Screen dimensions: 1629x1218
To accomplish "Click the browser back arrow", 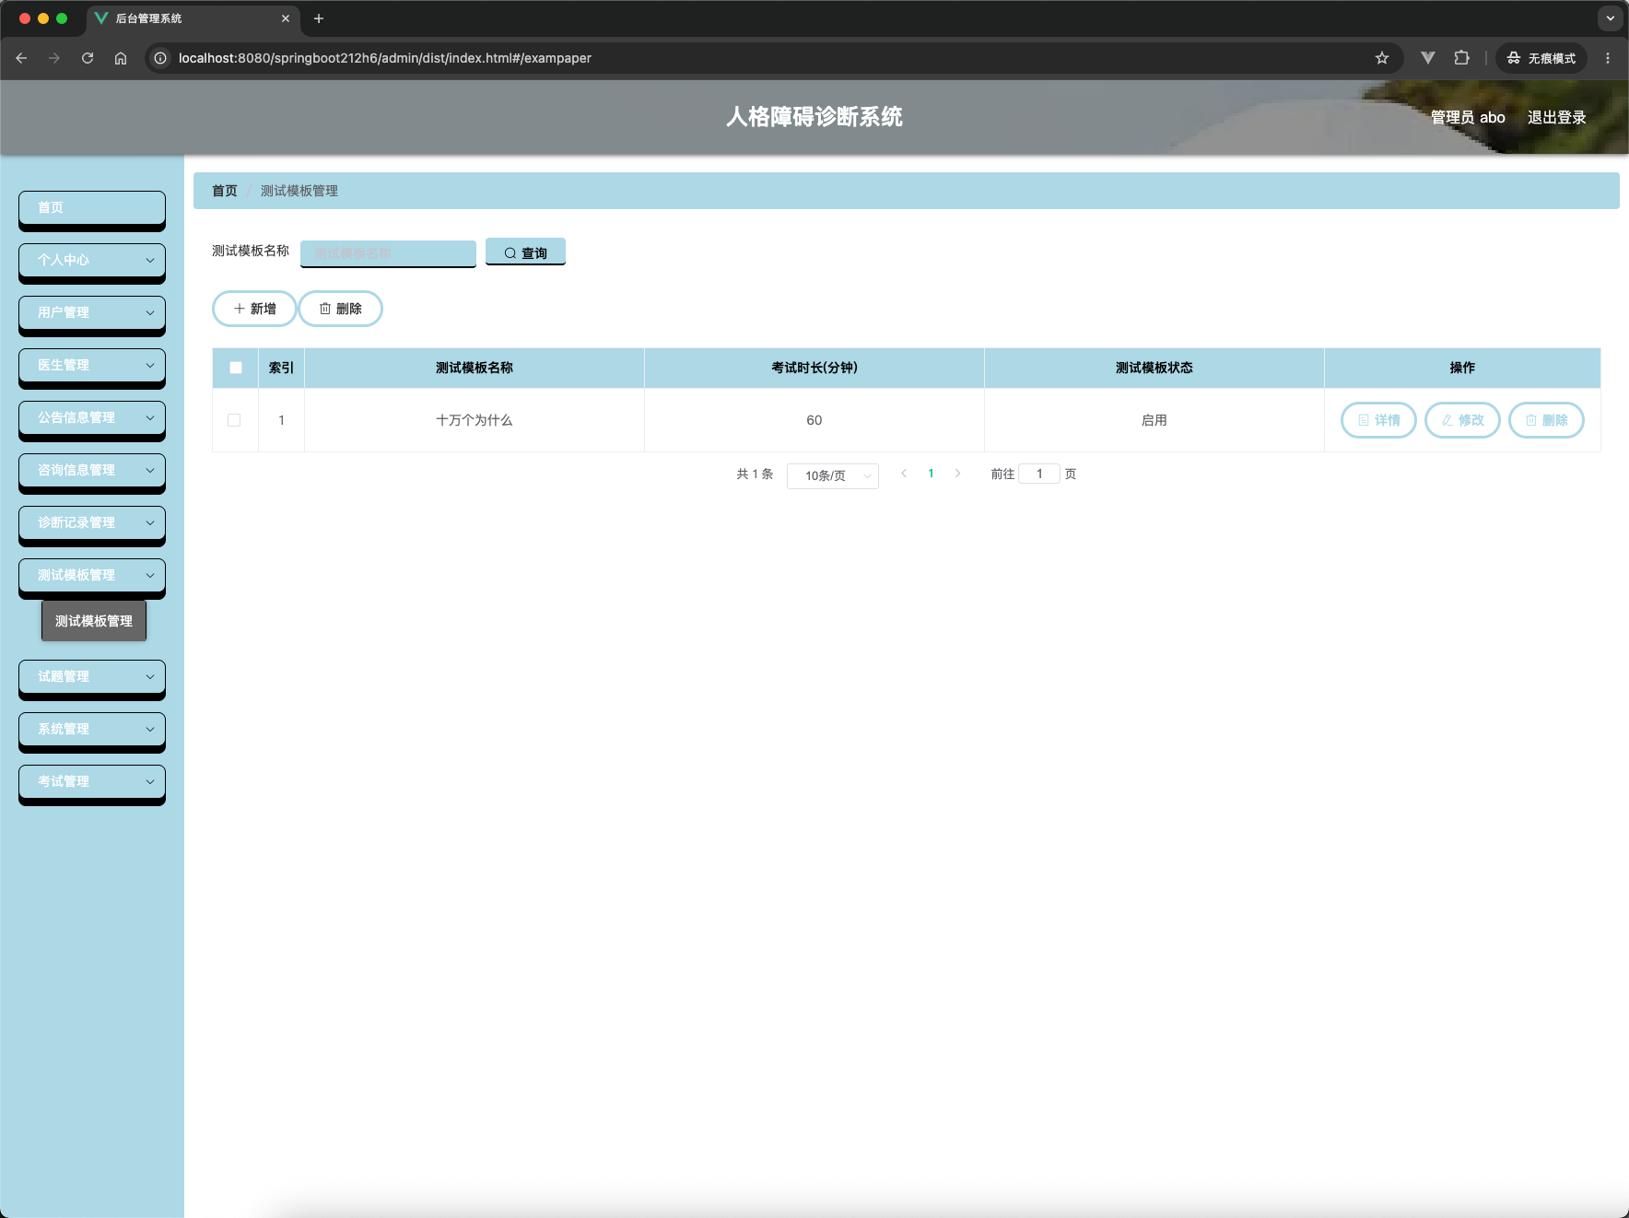I will click(21, 58).
